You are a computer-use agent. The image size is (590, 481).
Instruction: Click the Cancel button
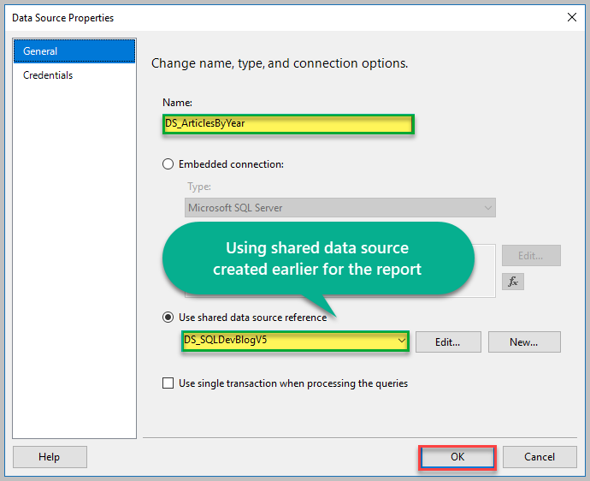[540, 457]
